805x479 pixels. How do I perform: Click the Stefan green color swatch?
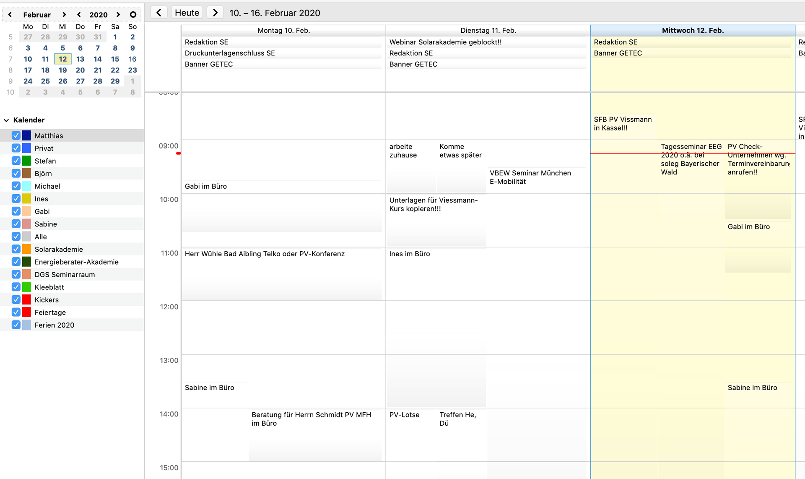(26, 161)
